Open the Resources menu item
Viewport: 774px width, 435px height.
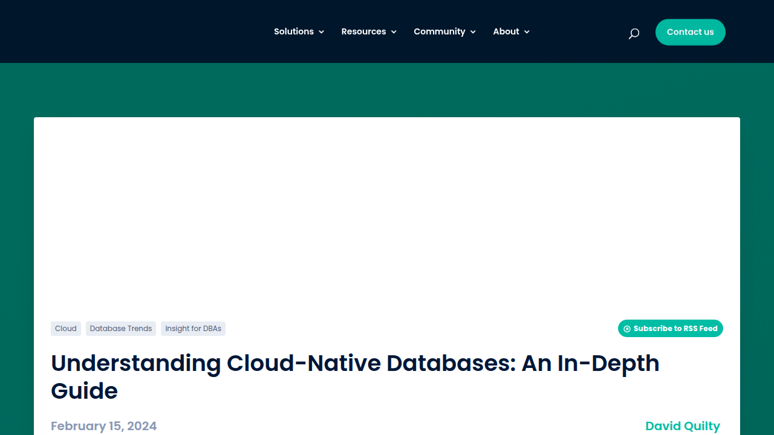[x=363, y=31]
